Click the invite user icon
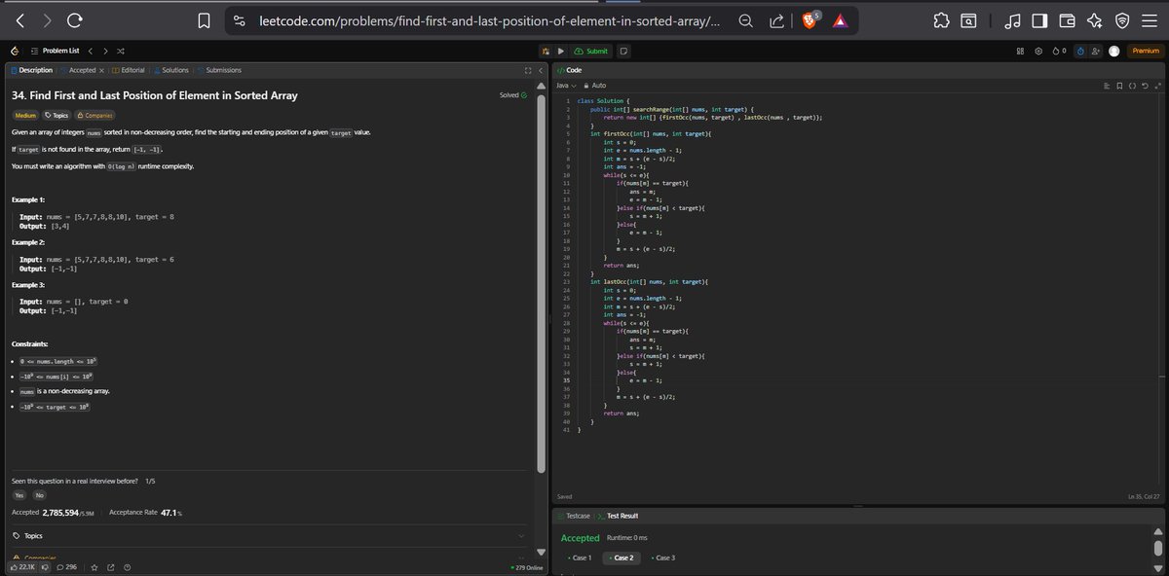1169x576 pixels. [x=1097, y=51]
